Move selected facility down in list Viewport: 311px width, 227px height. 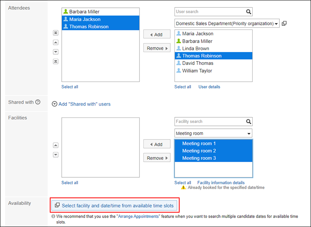(56, 155)
